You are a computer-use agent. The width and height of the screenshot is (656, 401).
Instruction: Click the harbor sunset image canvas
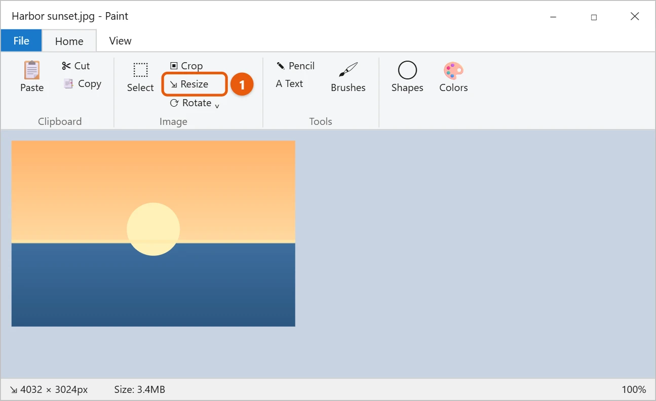click(x=153, y=234)
